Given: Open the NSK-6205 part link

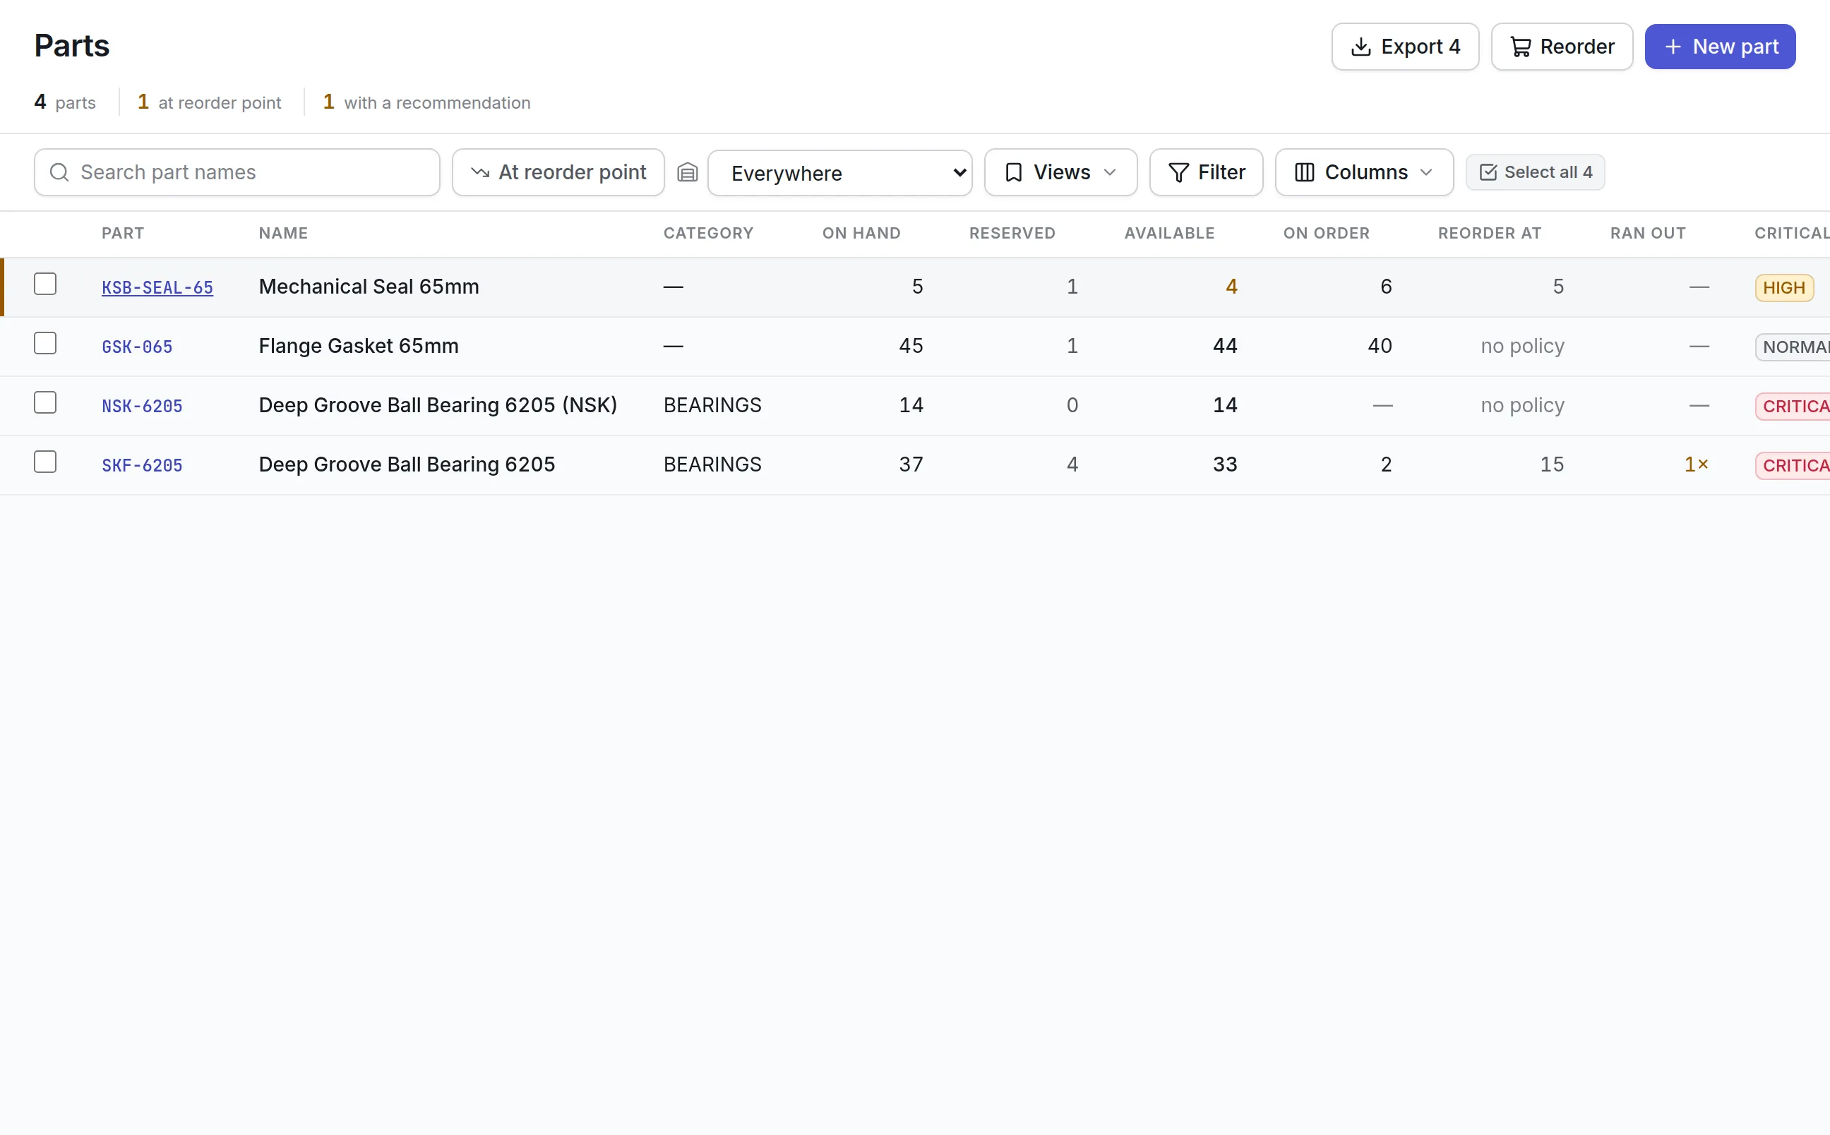Looking at the screenshot, I should pyautogui.click(x=142, y=406).
